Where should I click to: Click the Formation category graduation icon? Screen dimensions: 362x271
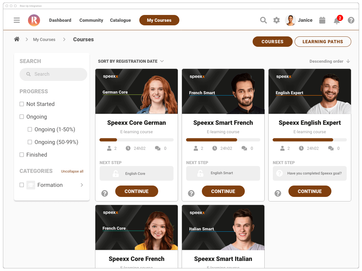click(31, 185)
